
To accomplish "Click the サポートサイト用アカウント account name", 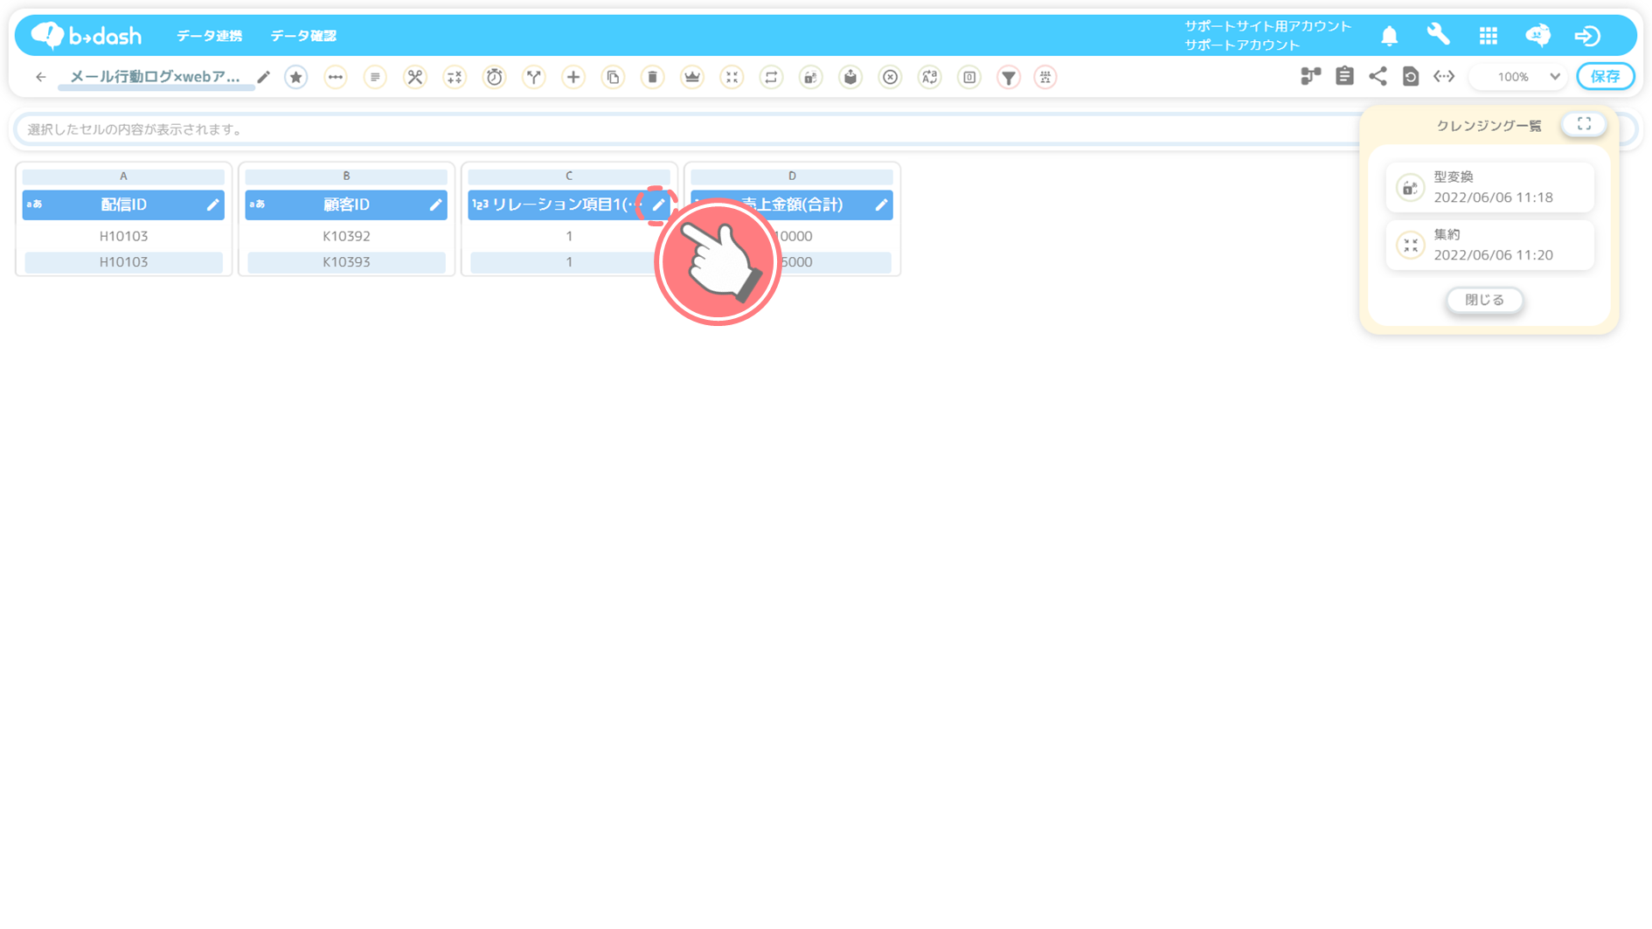I will [x=1267, y=26].
